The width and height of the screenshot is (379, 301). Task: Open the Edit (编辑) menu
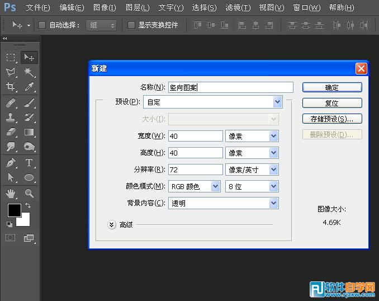pos(72,7)
